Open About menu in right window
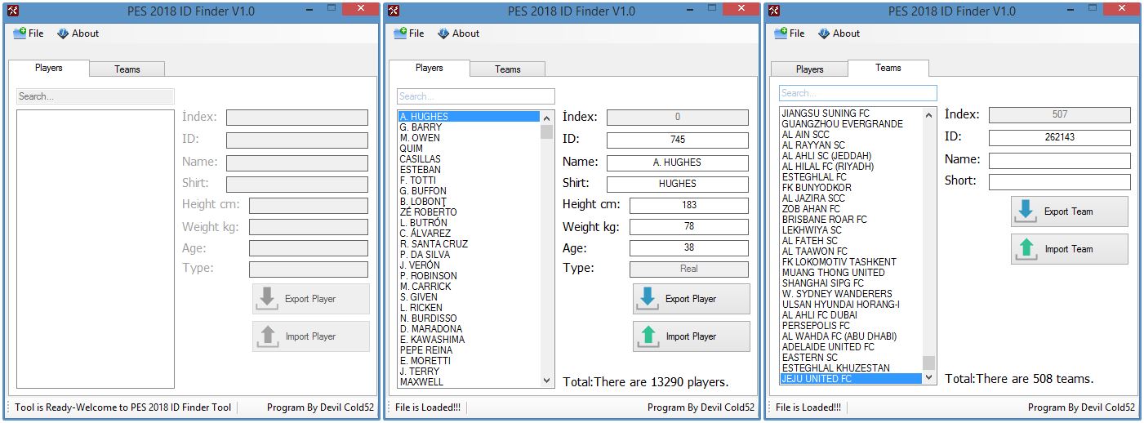The image size is (1144, 423). pyautogui.click(x=839, y=33)
